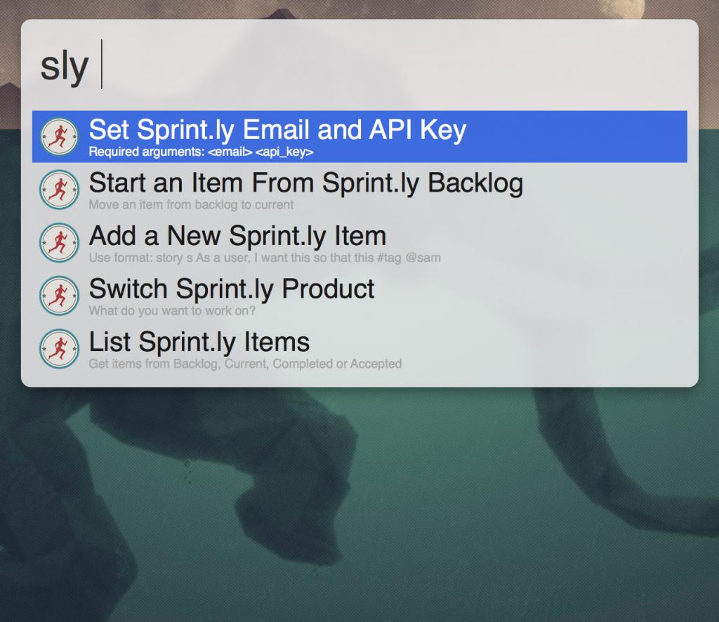
Task: Run the List Sprint.ly Items command
Action: (x=199, y=342)
